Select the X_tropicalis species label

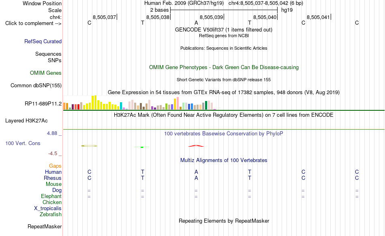click(48, 209)
